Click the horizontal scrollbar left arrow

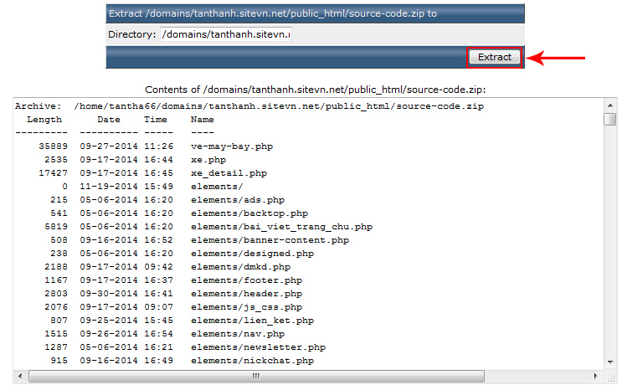tap(20, 376)
